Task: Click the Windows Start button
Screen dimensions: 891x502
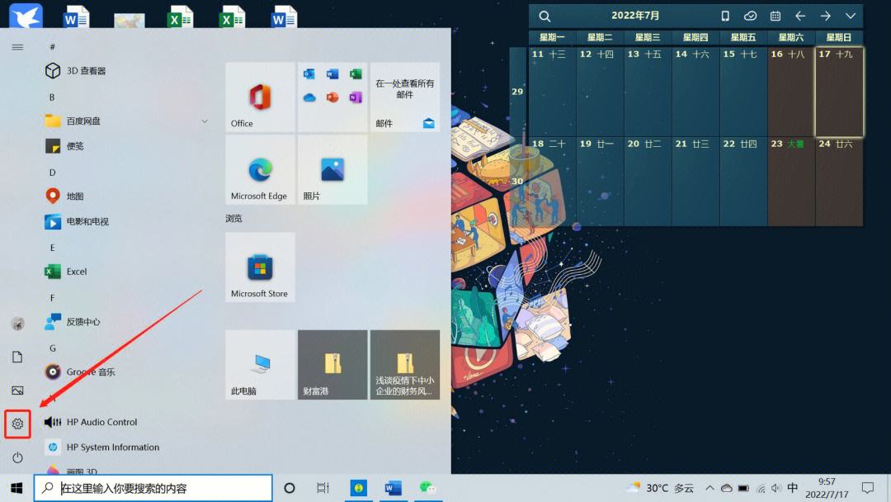Action: coord(16,488)
